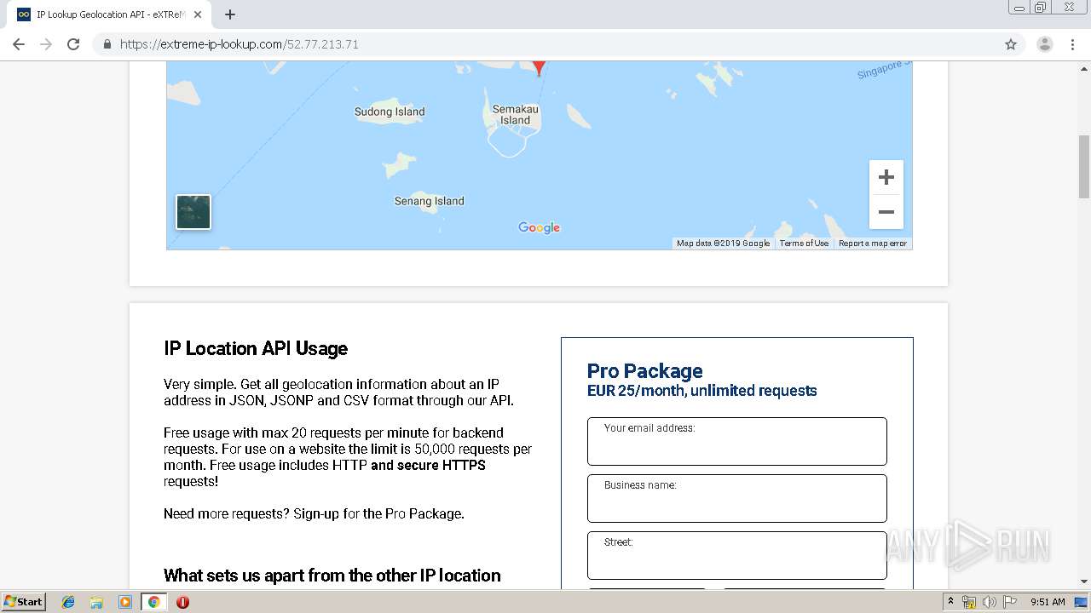Click the EUR 25/month unlimited requests text
1091x613 pixels.
(702, 391)
